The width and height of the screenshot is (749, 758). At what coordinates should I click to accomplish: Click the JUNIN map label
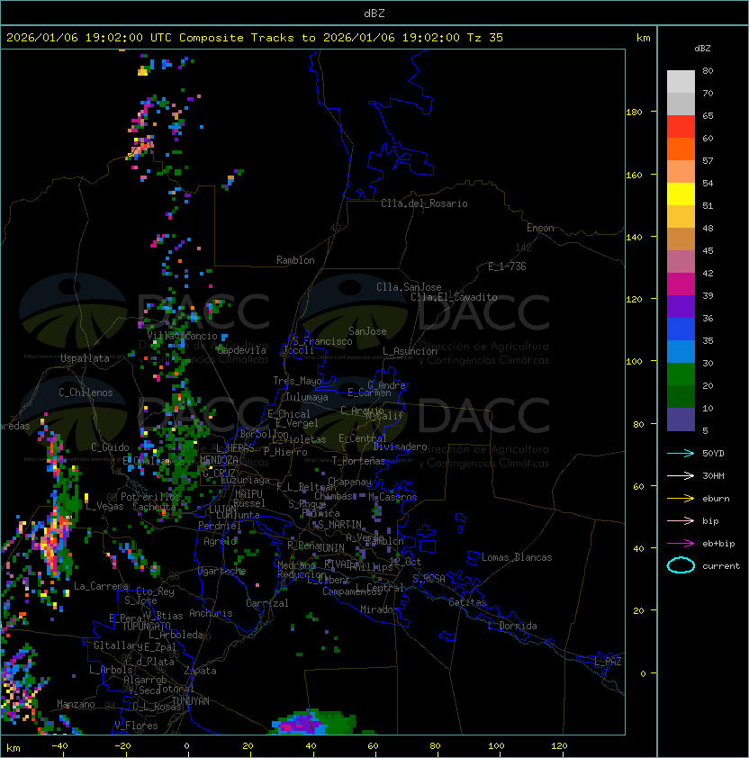point(330,547)
